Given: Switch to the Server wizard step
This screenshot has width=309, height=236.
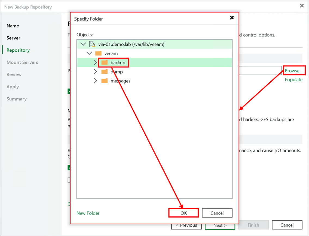Looking at the screenshot, I should pyautogui.click(x=13, y=38).
